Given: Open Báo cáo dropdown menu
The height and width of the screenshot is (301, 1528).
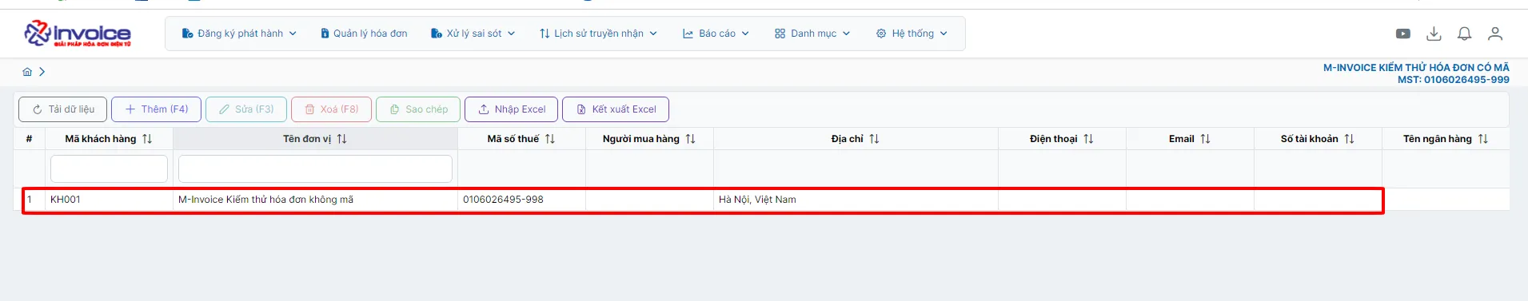Looking at the screenshot, I should pyautogui.click(x=716, y=34).
